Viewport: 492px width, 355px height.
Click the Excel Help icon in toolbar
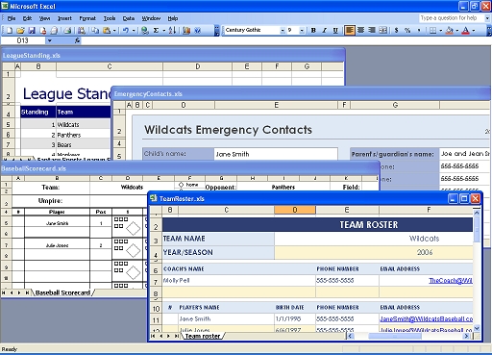coord(198,30)
